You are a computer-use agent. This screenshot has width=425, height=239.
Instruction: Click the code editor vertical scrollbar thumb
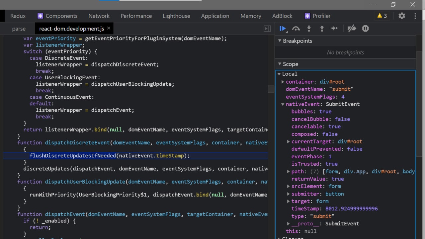pyautogui.click(x=271, y=89)
